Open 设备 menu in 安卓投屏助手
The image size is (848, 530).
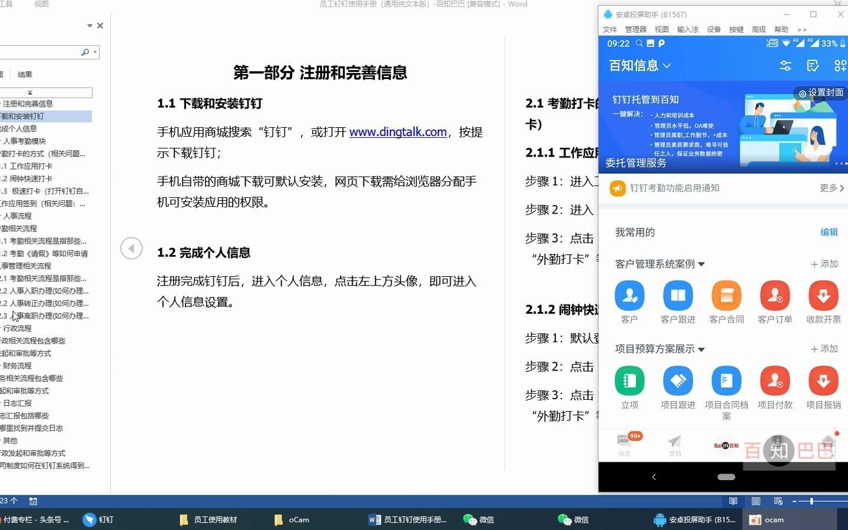(714, 29)
